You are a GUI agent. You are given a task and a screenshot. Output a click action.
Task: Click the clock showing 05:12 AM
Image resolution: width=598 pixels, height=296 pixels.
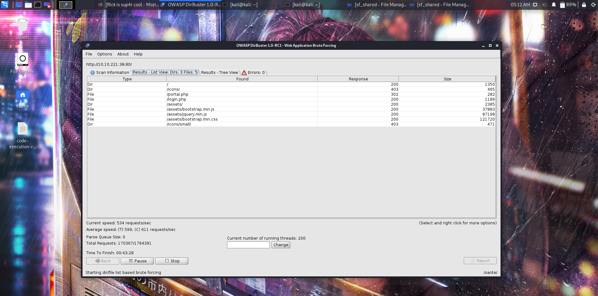tap(520, 5)
